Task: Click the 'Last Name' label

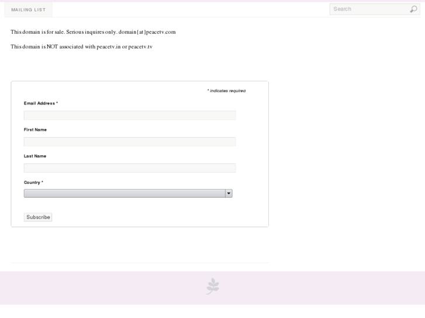Action: pos(35,156)
